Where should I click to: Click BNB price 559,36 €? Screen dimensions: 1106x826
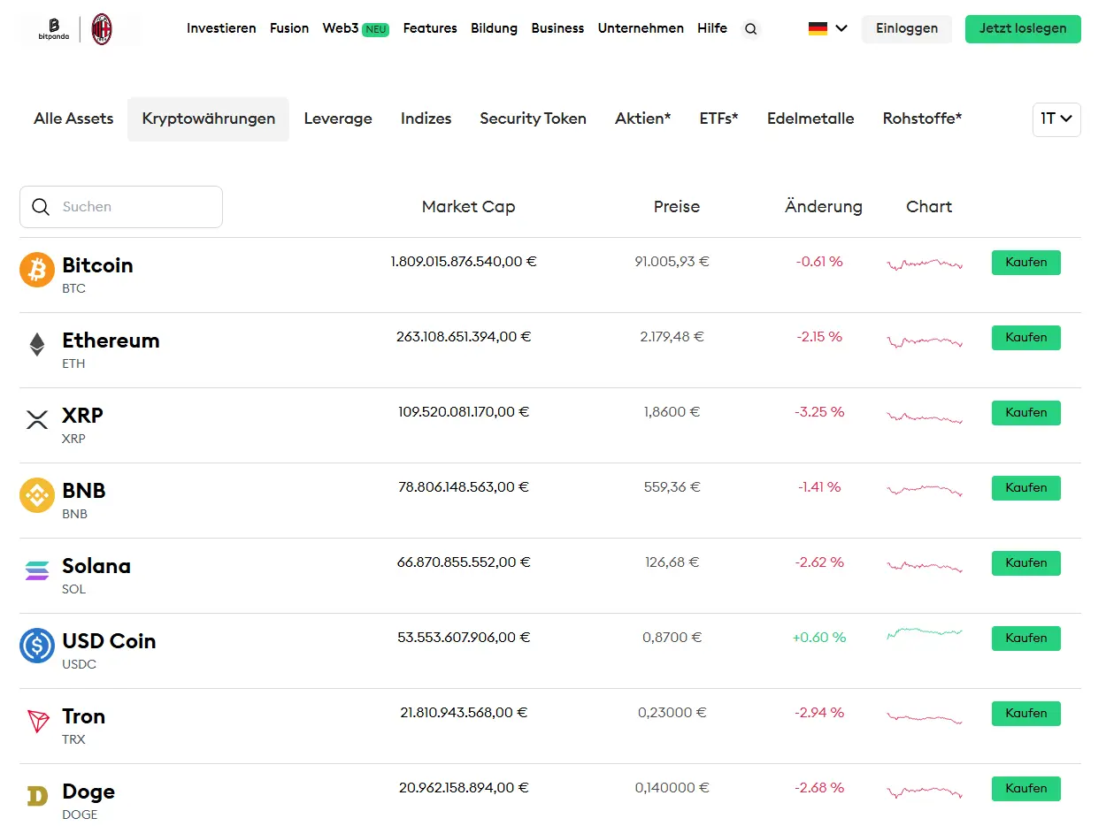click(672, 487)
